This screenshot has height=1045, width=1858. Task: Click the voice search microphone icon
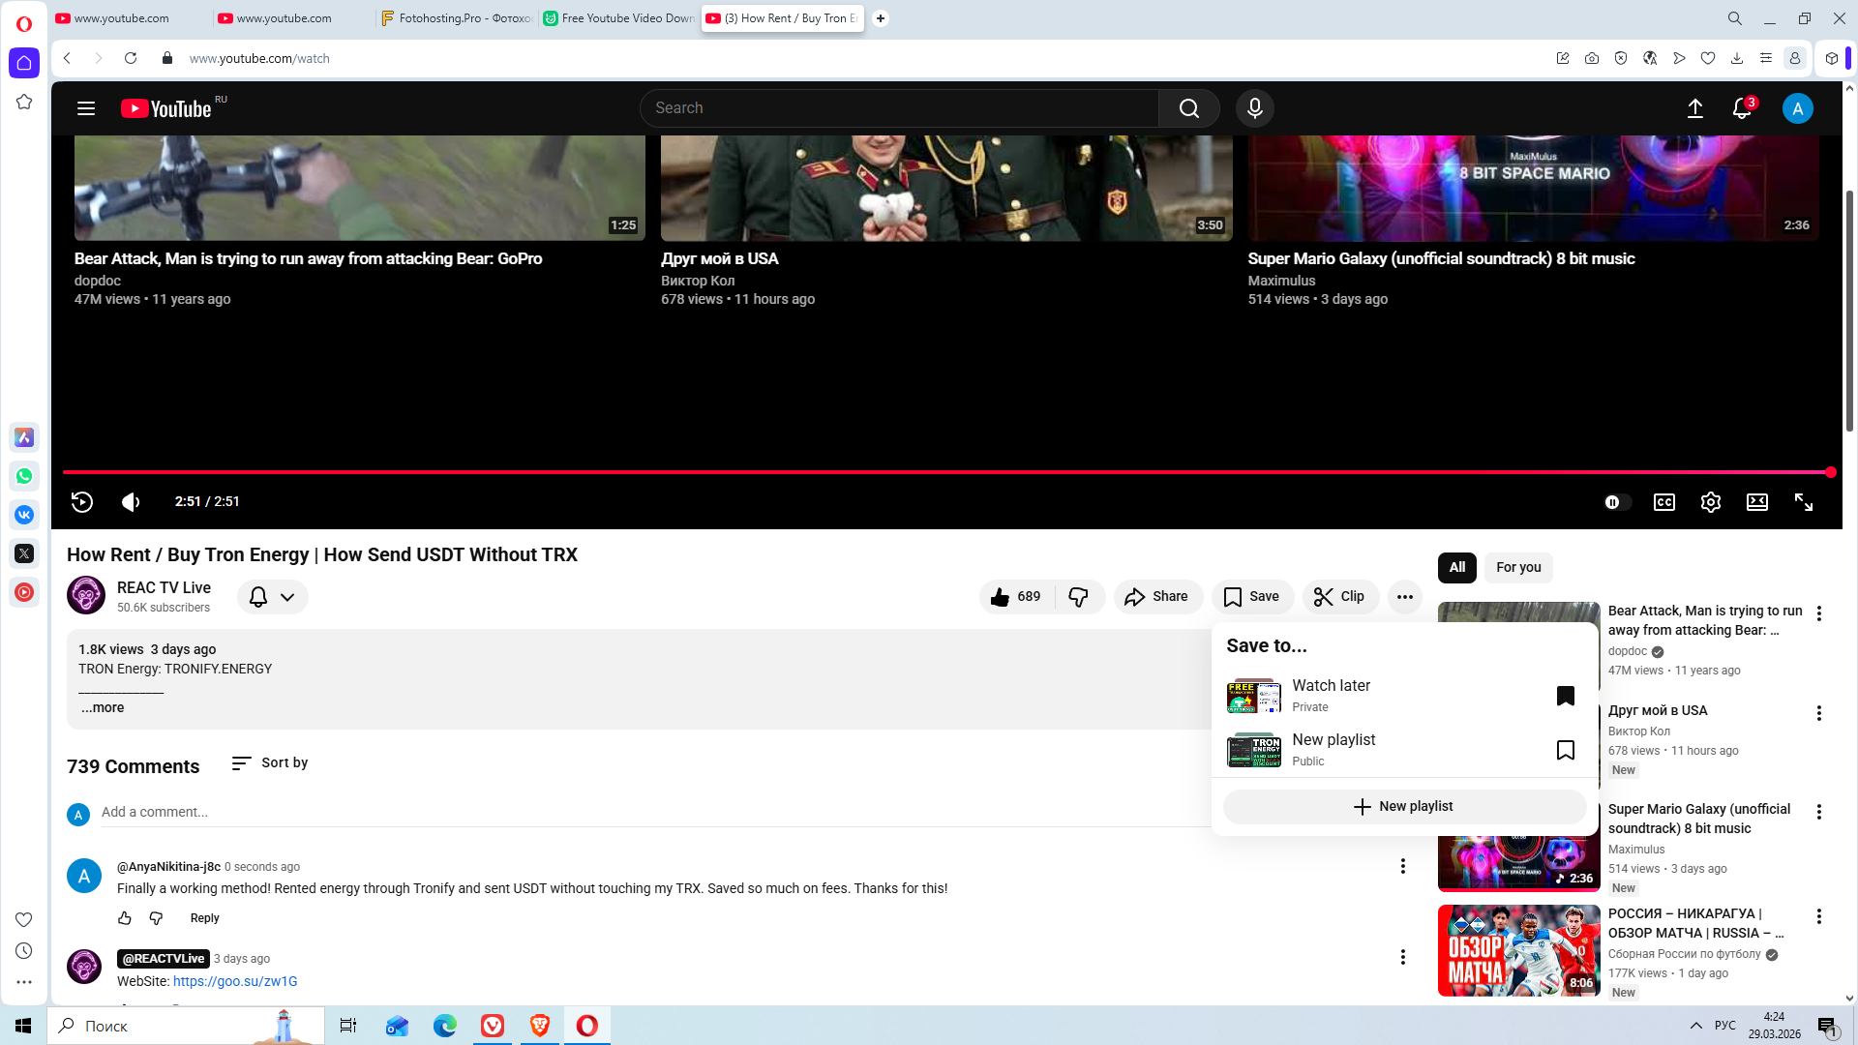coord(1254,108)
